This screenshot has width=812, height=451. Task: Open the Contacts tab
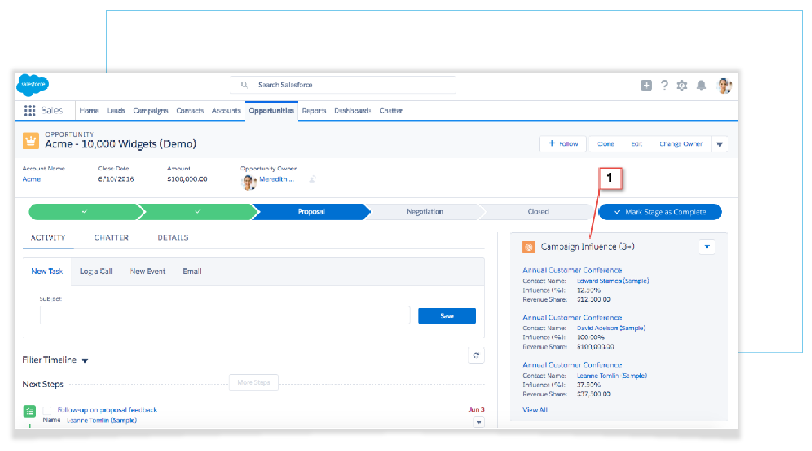190,111
